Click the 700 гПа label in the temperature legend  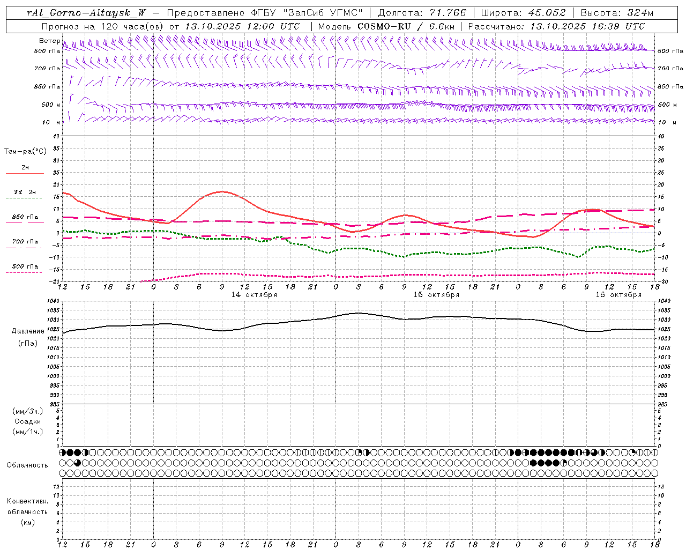point(25,241)
